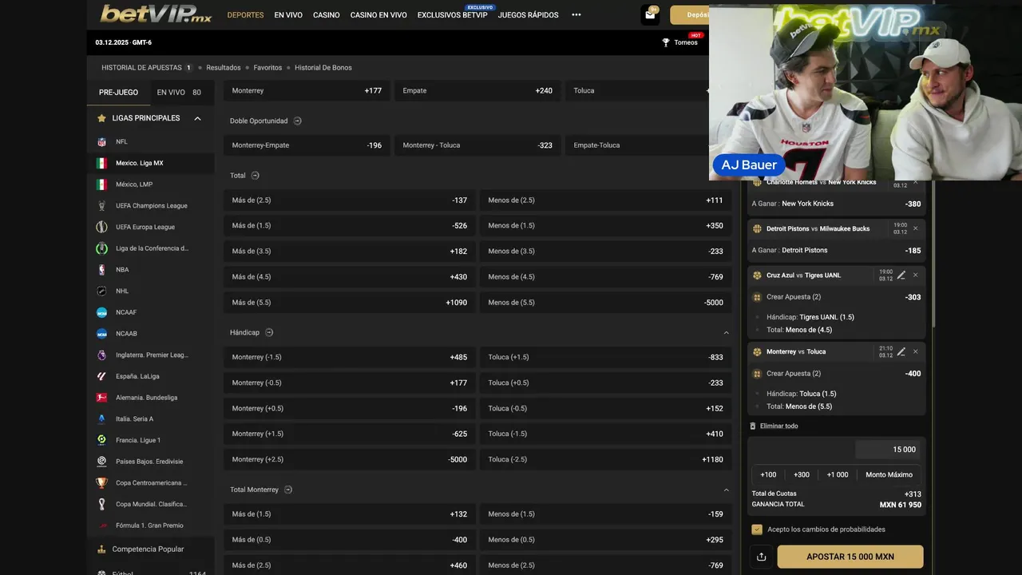This screenshot has height=575, width=1022.
Task: Add +100 to stake
Action: pyautogui.click(x=768, y=474)
